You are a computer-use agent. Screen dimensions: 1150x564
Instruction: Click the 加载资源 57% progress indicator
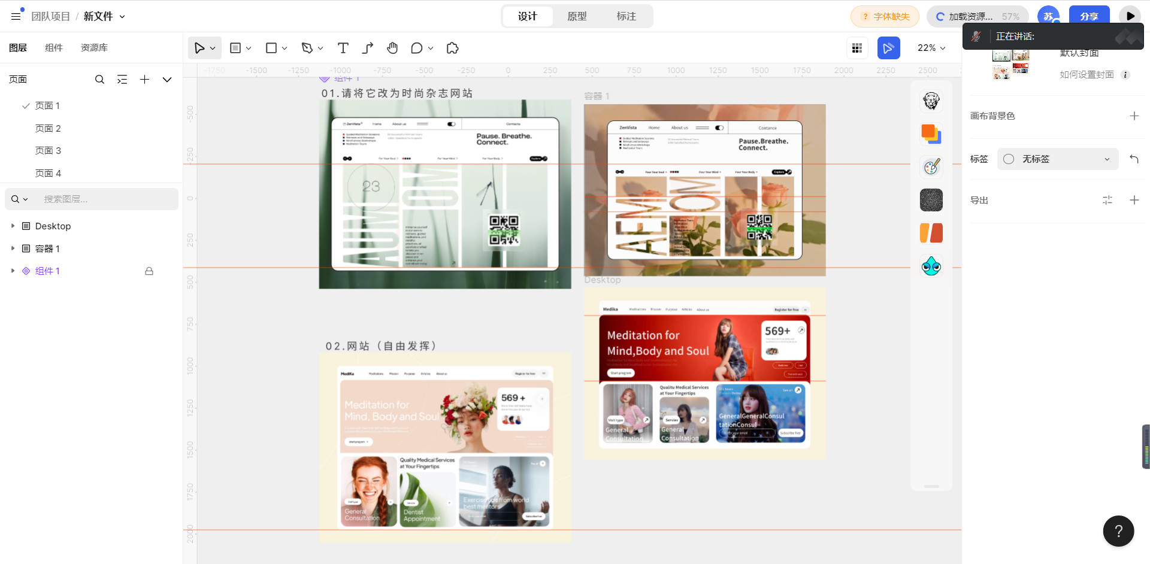pyautogui.click(x=978, y=16)
